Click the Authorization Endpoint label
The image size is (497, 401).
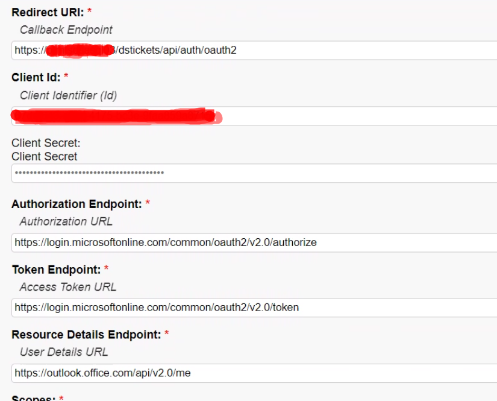pos(77,204)
